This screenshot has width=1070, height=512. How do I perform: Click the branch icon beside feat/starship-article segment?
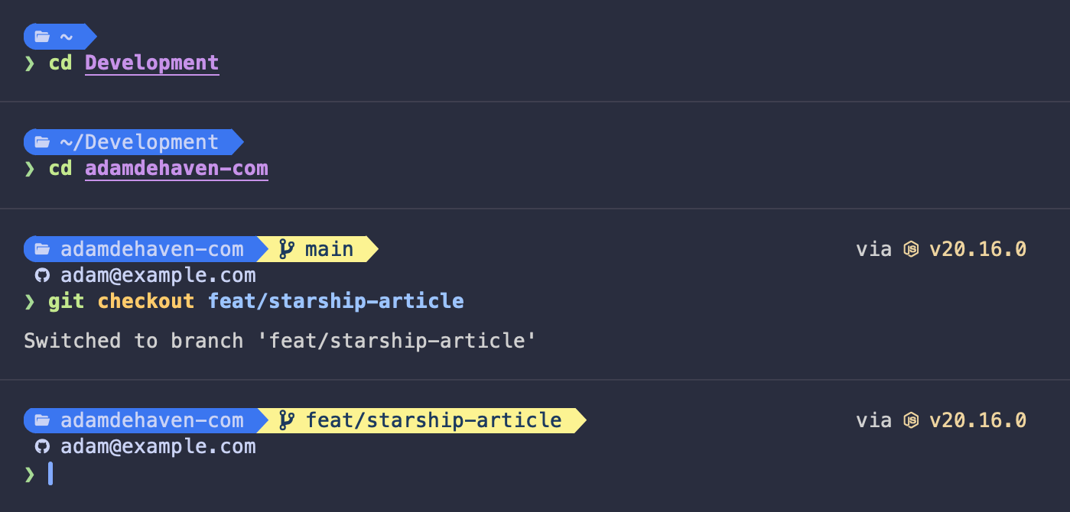pyautogui.click(x=287, y=420)
